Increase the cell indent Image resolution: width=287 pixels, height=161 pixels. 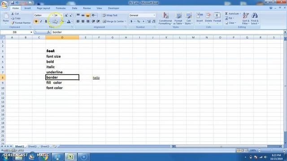pos(98,21)
